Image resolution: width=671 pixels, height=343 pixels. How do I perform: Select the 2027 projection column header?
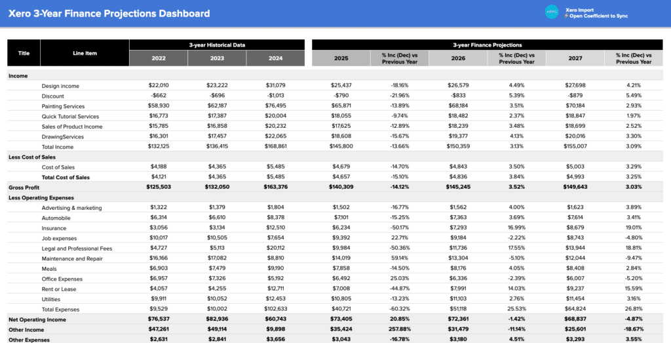575,58
